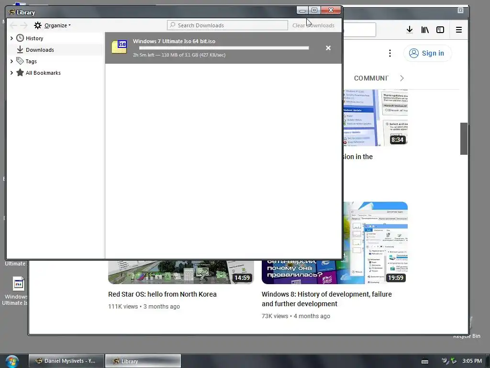The height and width of the screenshot is (368, 490).
Task: Switch to the Community channel tab
Action: click(x=371, y=78)
